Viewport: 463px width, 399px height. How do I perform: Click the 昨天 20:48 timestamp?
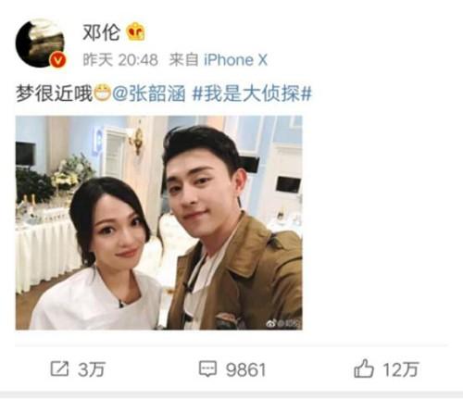pyautogui.click(x=120, y=59)
